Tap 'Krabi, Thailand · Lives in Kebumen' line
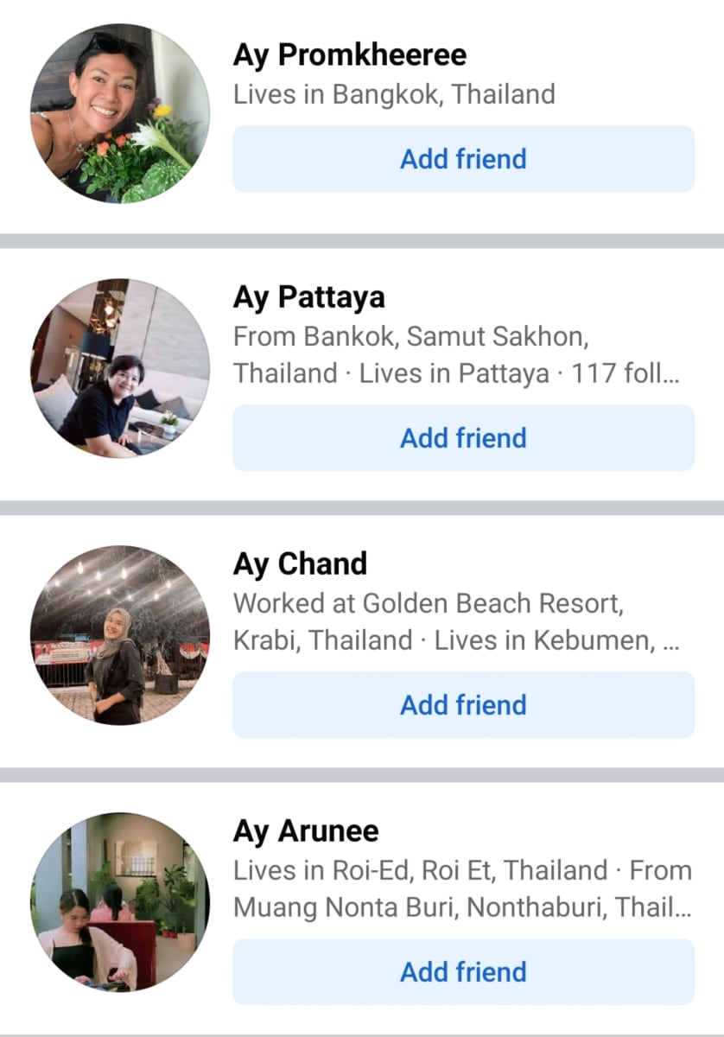 (x=456, y=641)
